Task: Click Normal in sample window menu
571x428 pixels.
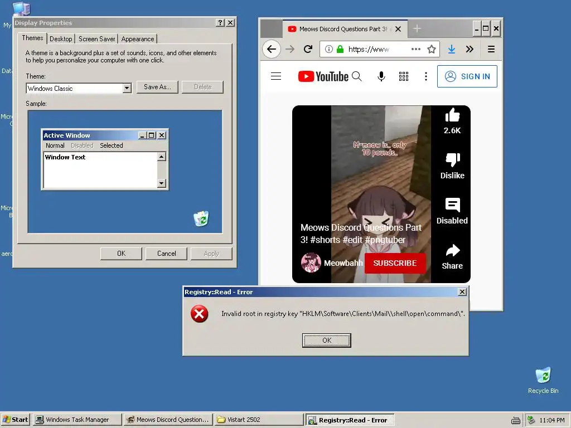Action: pos(55,145)
